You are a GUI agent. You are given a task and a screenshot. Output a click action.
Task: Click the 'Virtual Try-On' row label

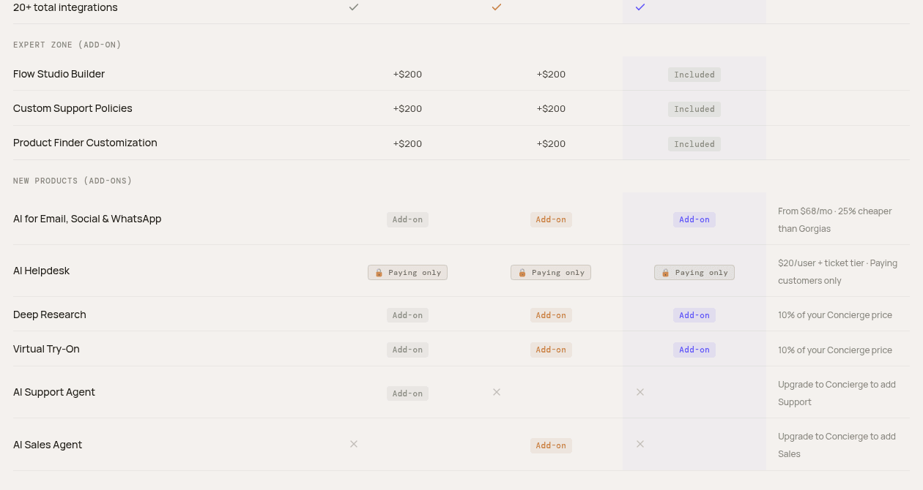coord(46,349)
